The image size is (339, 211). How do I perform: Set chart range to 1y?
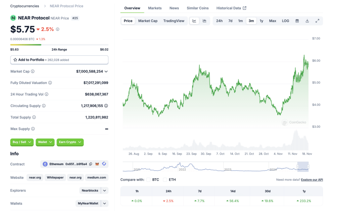262,21
